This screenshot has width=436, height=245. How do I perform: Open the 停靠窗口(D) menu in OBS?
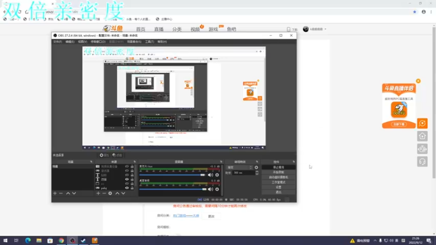tap(98, 42)
